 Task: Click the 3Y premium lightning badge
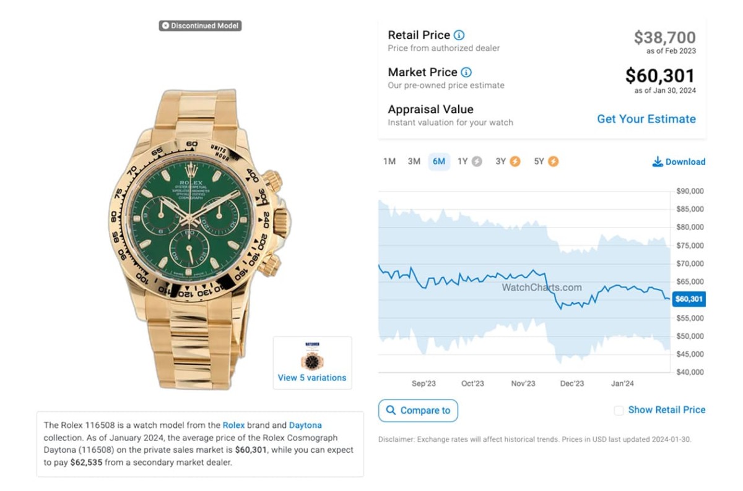click(515, 162)
